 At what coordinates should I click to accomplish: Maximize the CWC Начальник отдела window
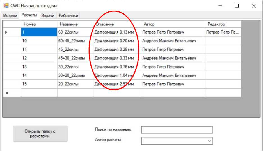tap(237, 6)
